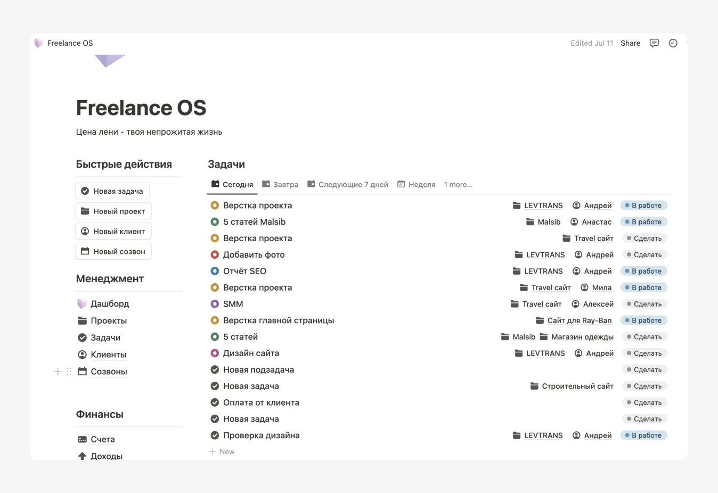Click Сделать status on Оплата от клиента row

click(644, 402)
